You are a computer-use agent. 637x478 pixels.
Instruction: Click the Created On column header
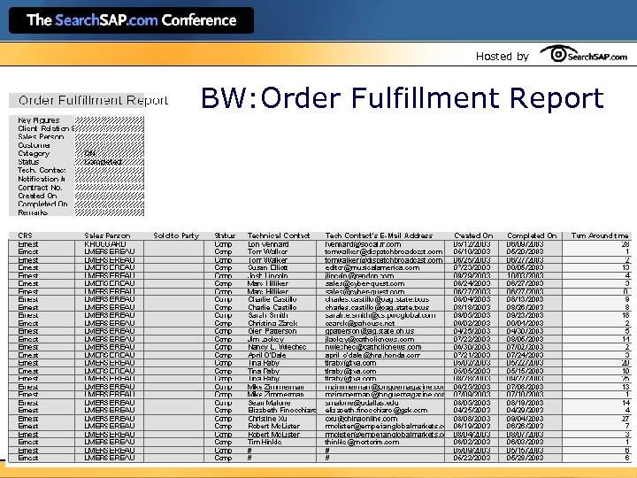[473, 235]
